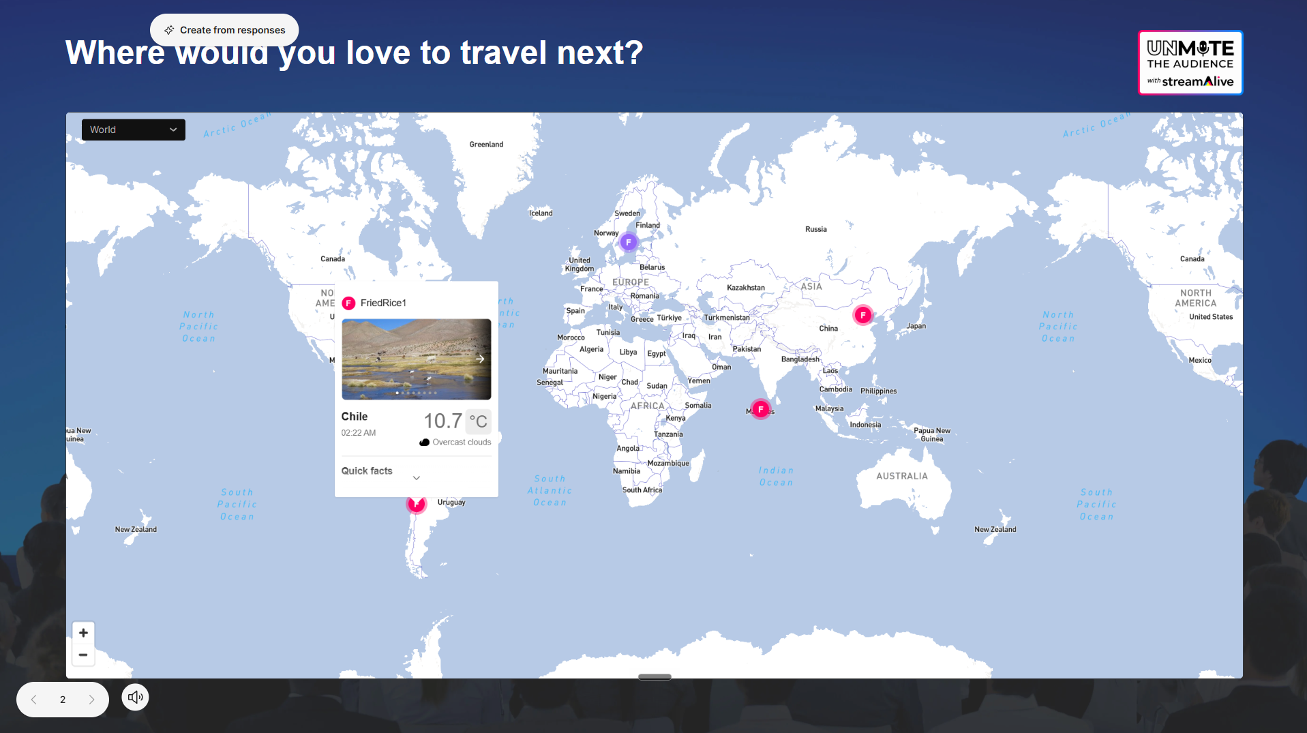This screenshot has width=1307, height=733.
Task: Click the South Atlantic Ocean label
Action: (x=550, y=491)
